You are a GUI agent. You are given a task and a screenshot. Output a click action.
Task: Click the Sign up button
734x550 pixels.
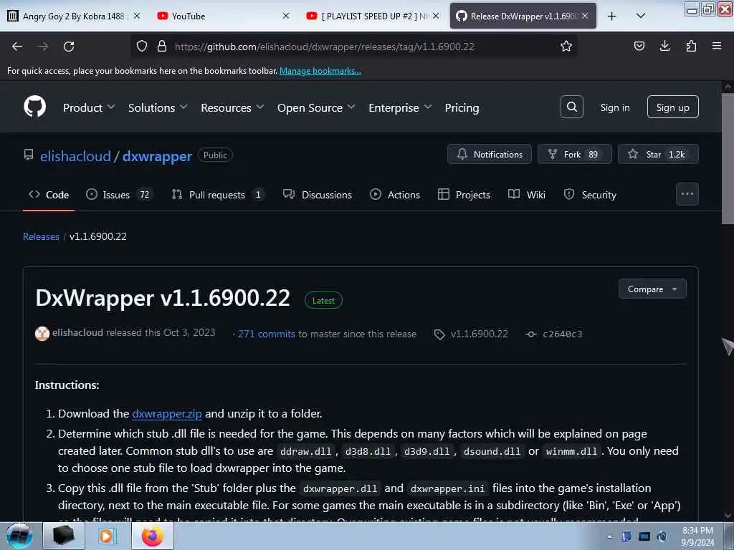pos(672,107)
